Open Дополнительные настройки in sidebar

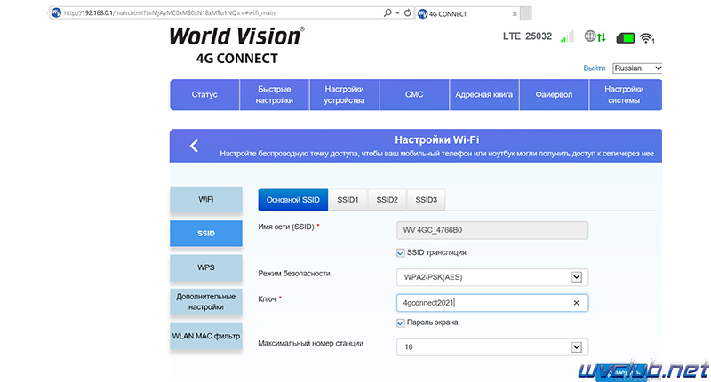206,302
